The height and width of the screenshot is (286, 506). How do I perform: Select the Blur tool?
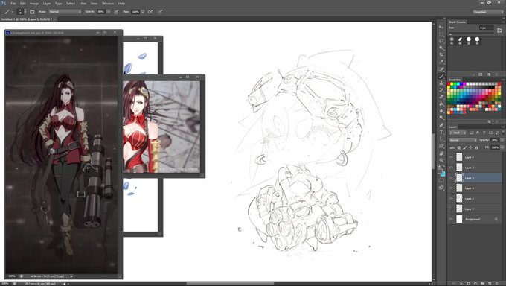(441, 111)
